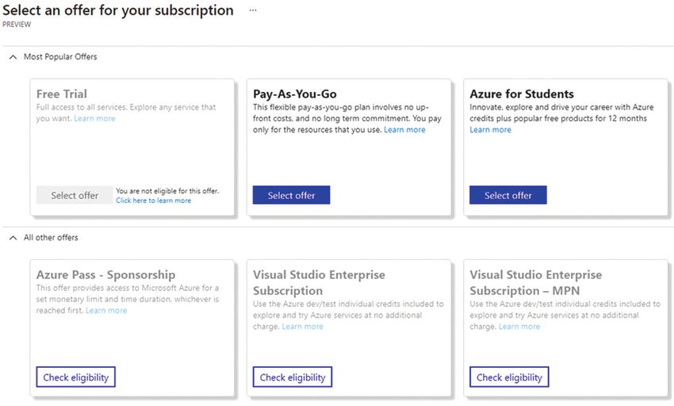Image resolution: width=674 pixels, height=406 pixels.
Task: Click 'You are not eligible for this offer' text
Action: pyautogui.click(x=167, y=190)
